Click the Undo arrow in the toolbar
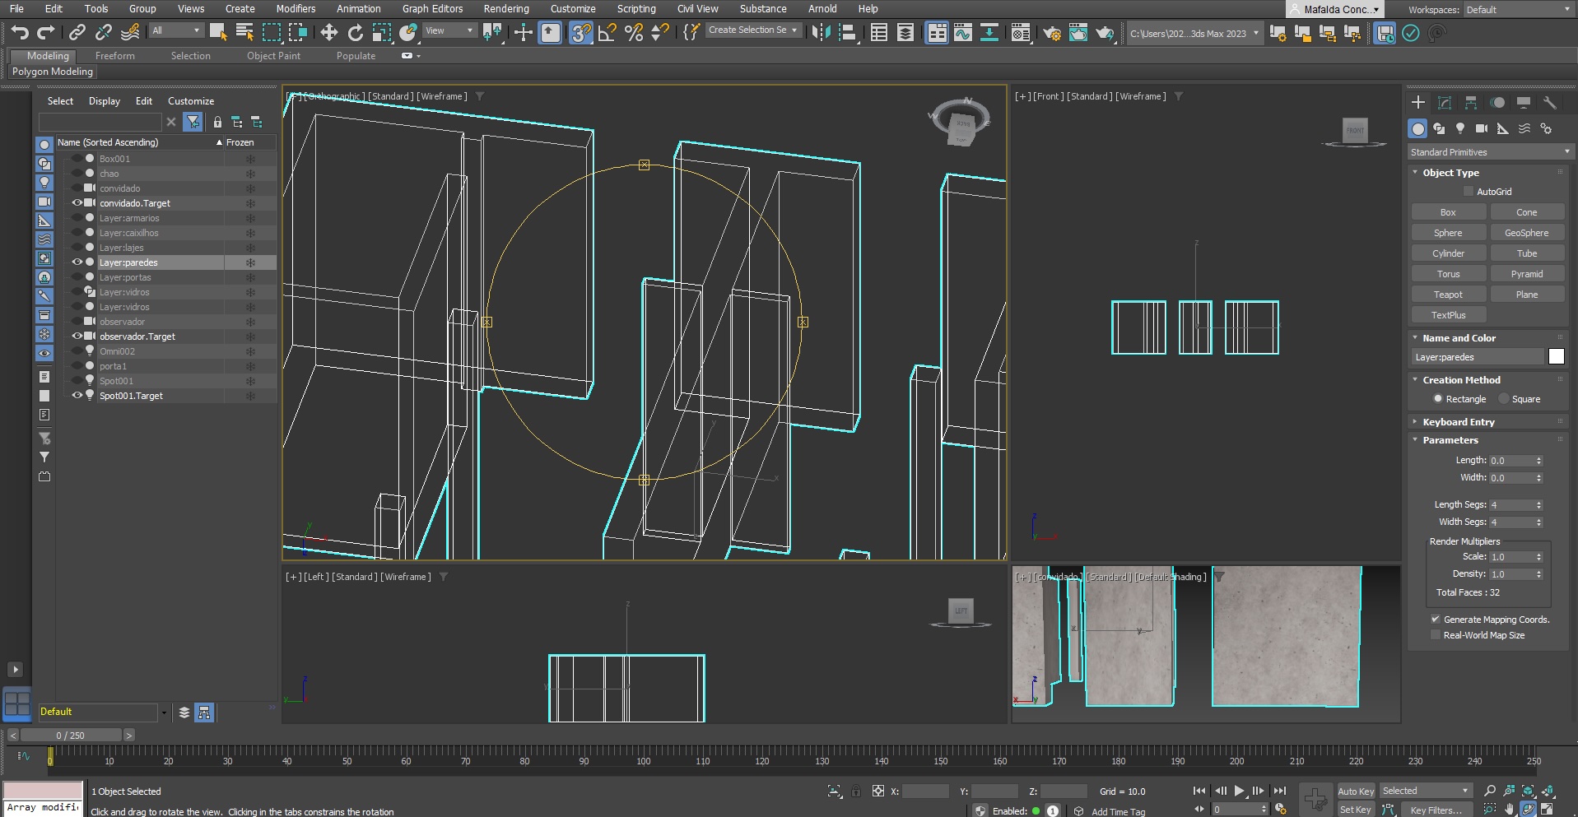This screenshot has width=1578, height=817. pos(20,33)
